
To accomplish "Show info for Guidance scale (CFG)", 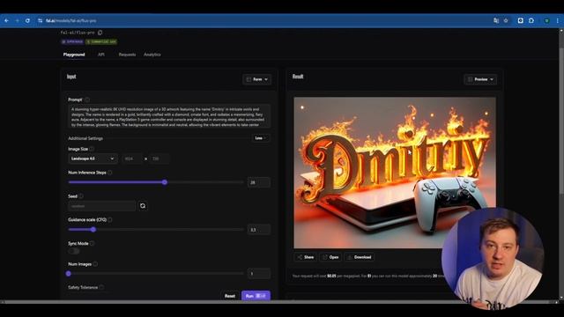I will tap(109, 219).
